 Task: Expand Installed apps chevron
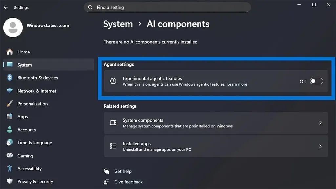click(x=320, y=146)
